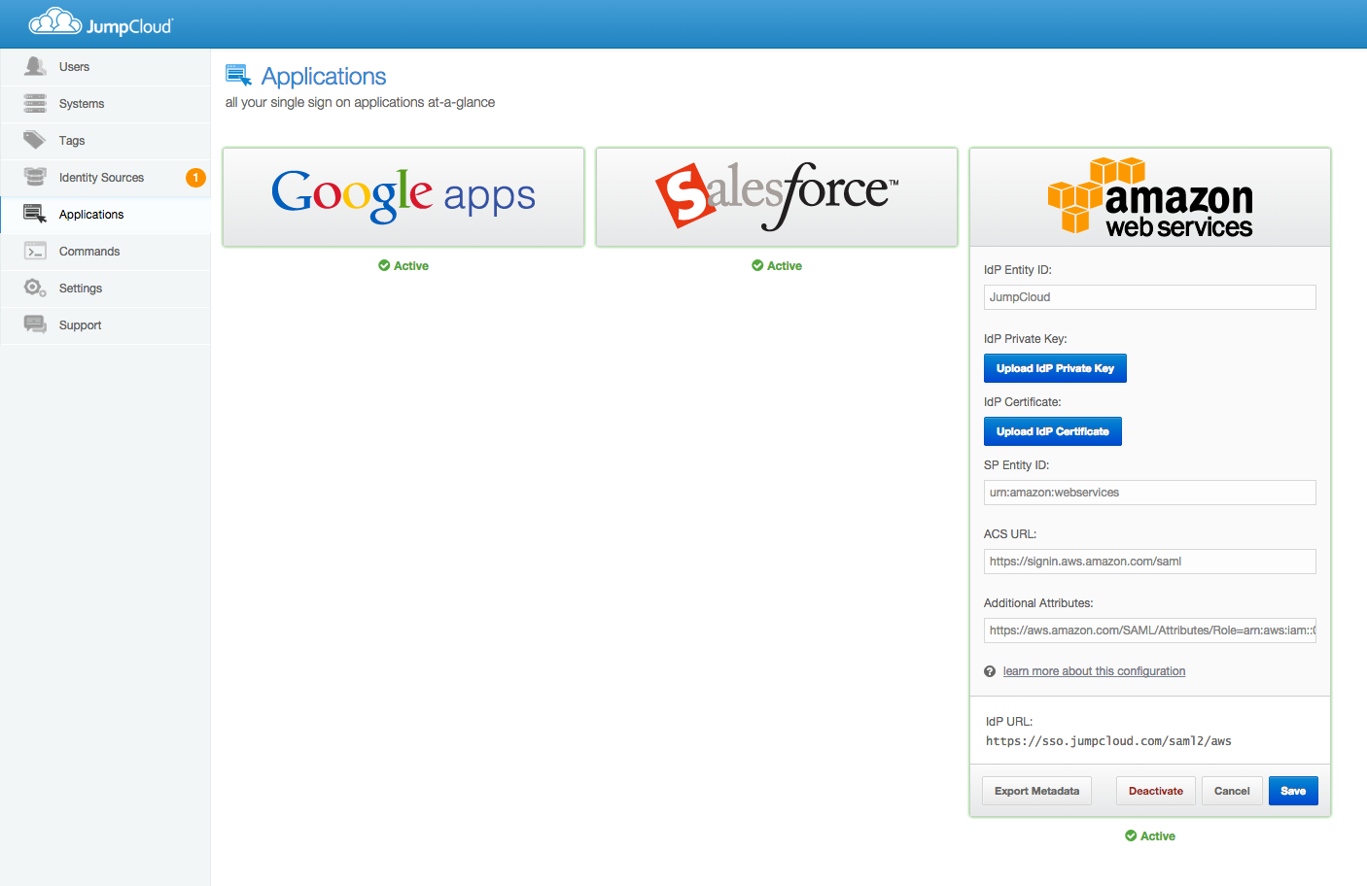Click the help question mark icon
The height and width of the screenshot is (886, 1367).
click(x=990, y=671)
